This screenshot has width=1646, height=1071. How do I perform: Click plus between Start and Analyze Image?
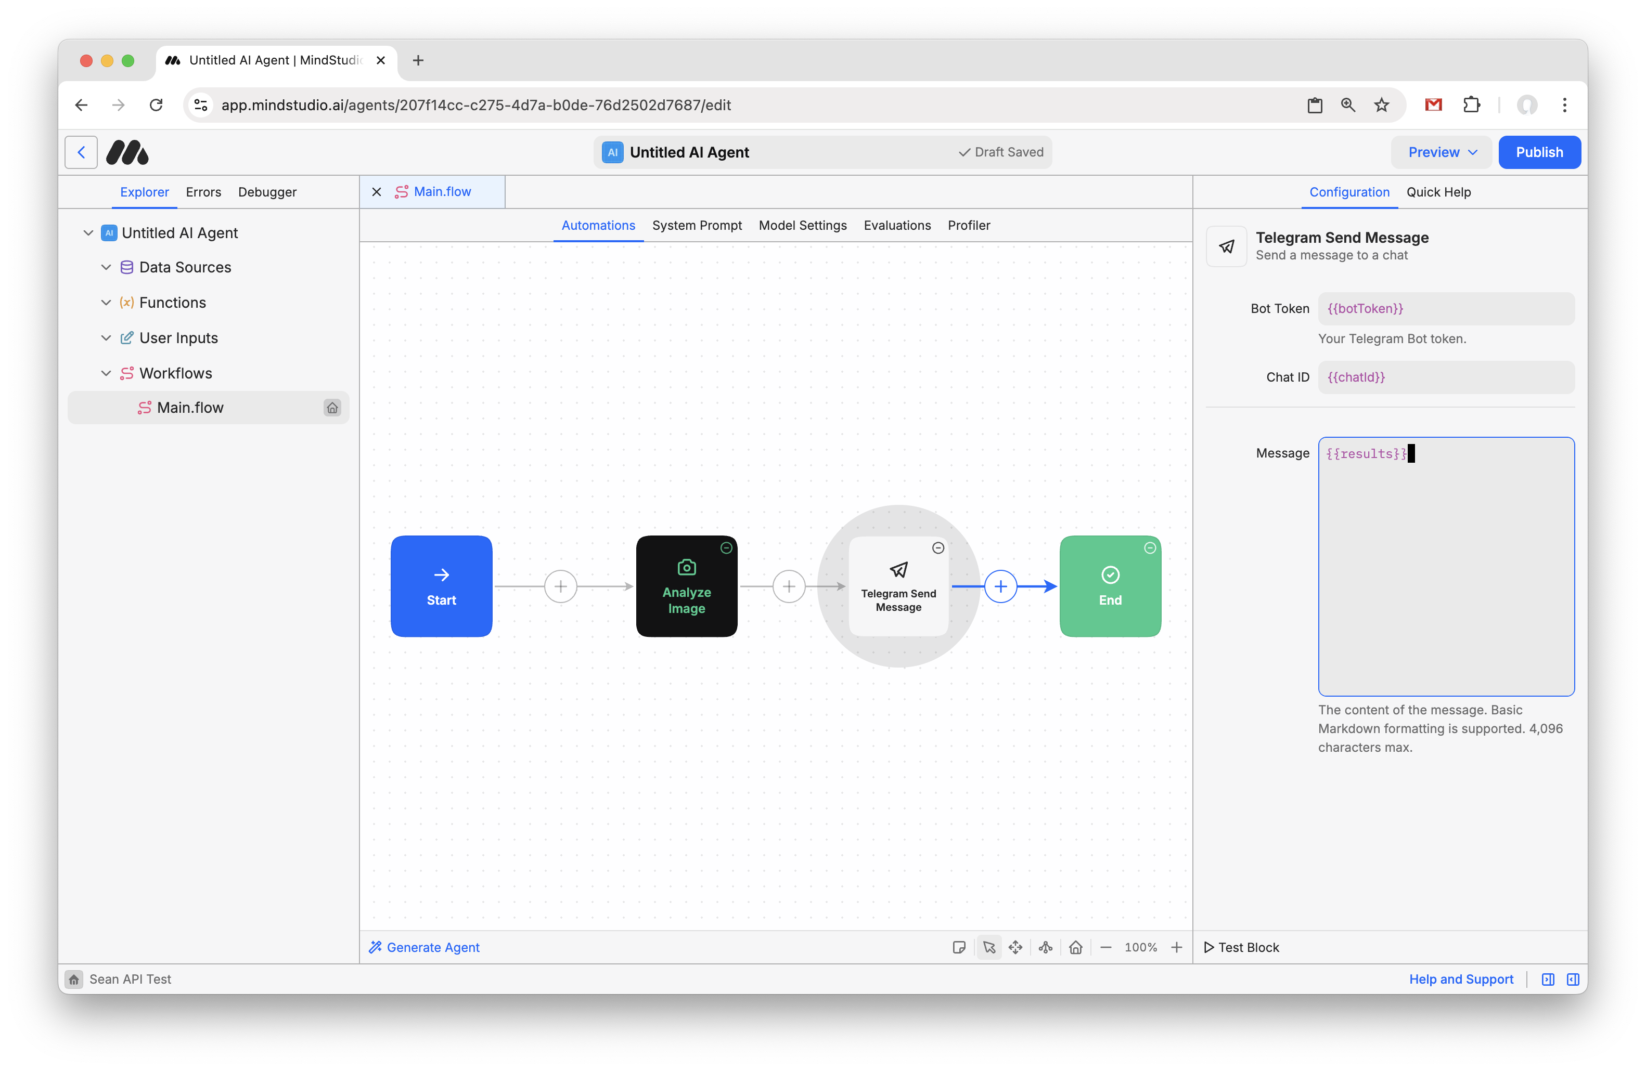click(561, 586)
